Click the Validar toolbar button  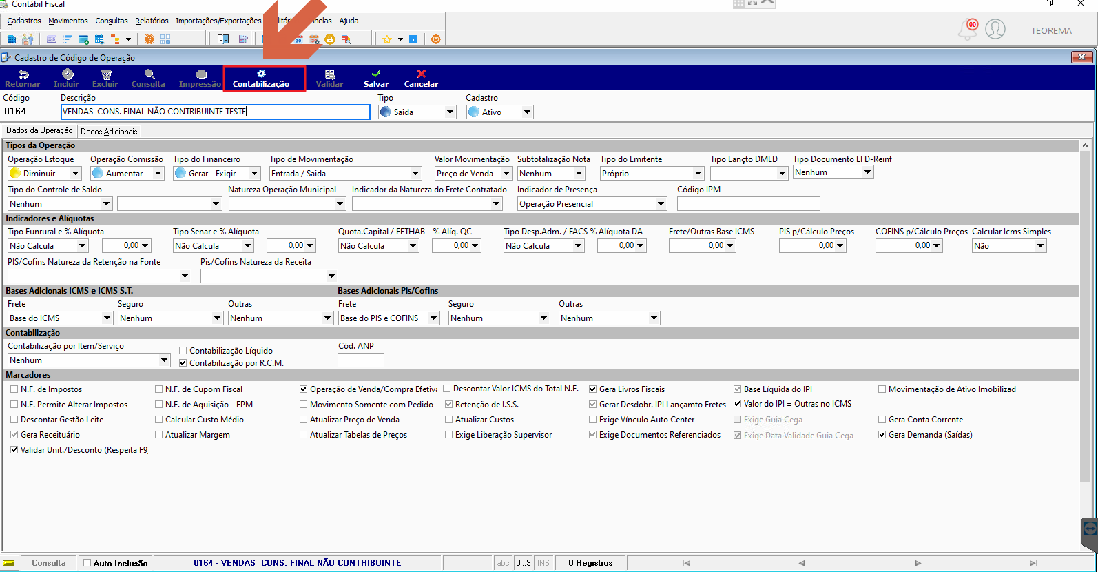[330, 79]
